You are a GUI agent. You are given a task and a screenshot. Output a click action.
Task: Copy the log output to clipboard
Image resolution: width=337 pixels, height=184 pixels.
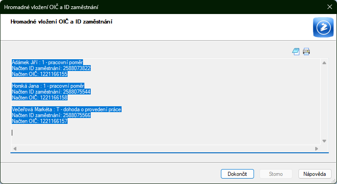[296, 52]
